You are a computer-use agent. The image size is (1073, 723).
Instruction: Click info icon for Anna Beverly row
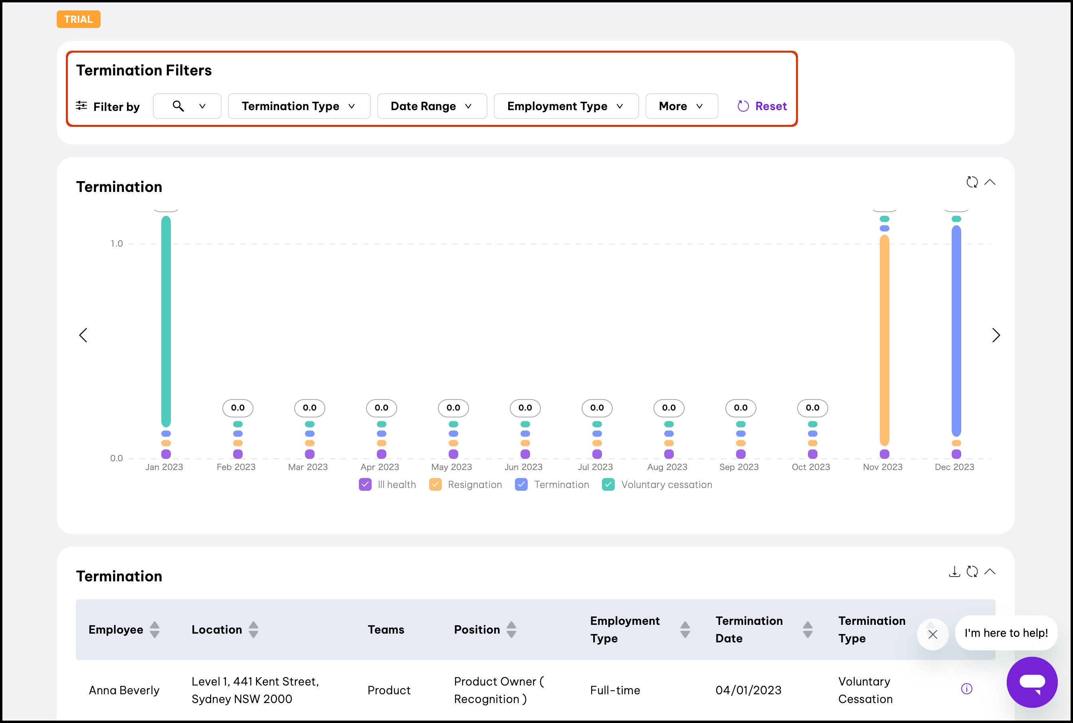point(966,689)
